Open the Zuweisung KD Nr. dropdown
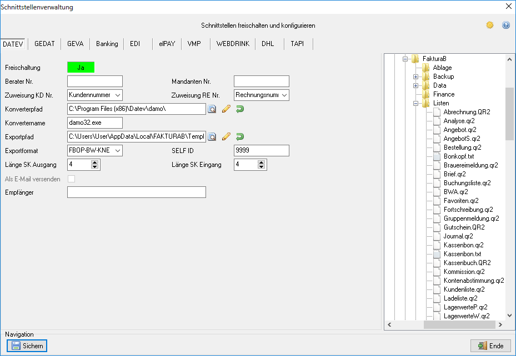 (x=118, y=95)
